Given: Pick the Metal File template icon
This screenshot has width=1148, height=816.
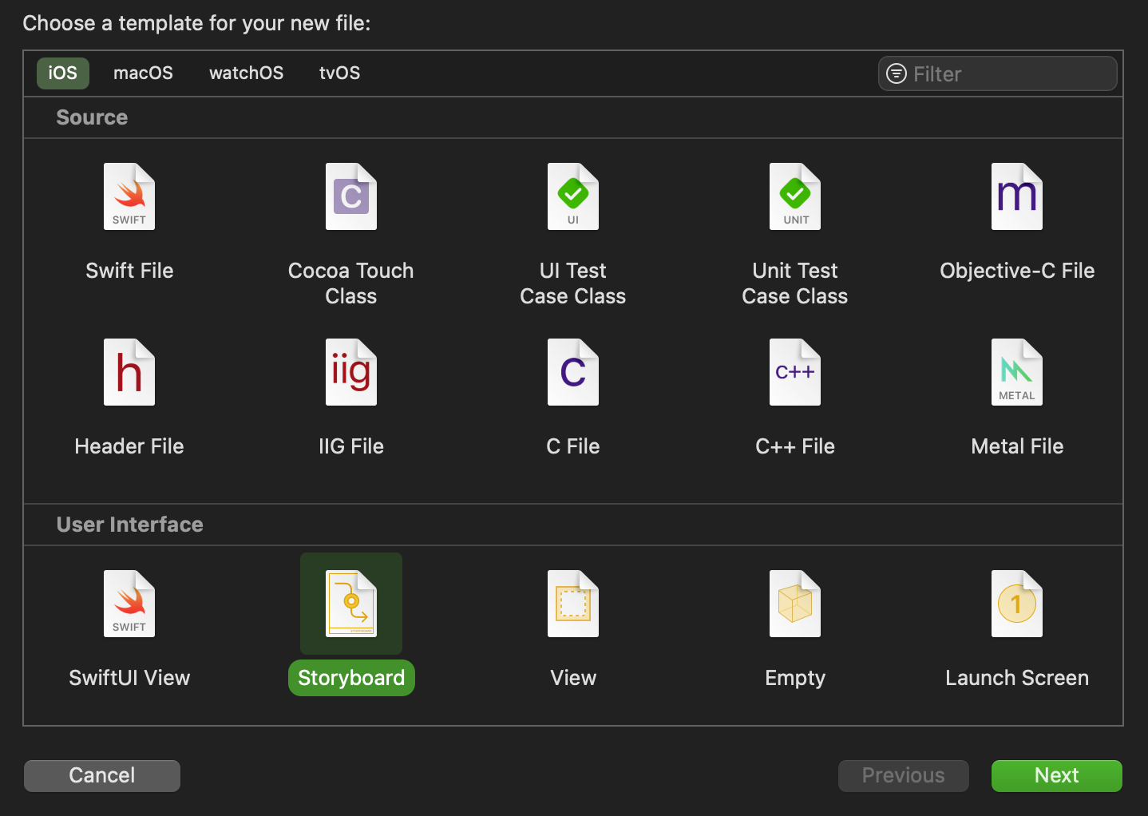Looking at the screenshot, I should [x=1017, y=372].
